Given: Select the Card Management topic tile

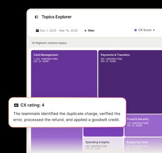Looking at the screenshot, I should point(64,74).
